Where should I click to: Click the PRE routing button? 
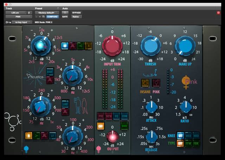[101, 116]
